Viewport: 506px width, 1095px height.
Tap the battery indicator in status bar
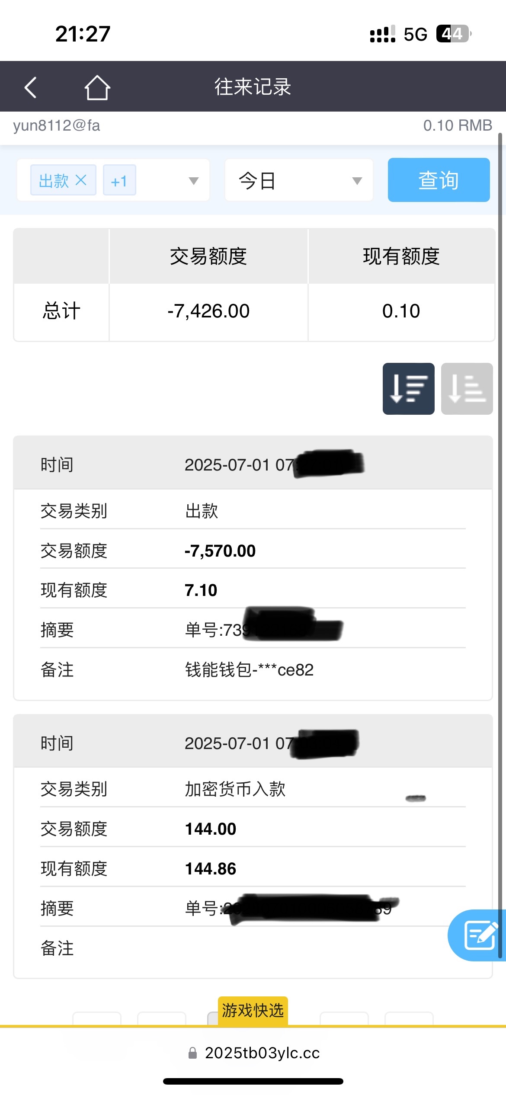click(x=453, y=34)
